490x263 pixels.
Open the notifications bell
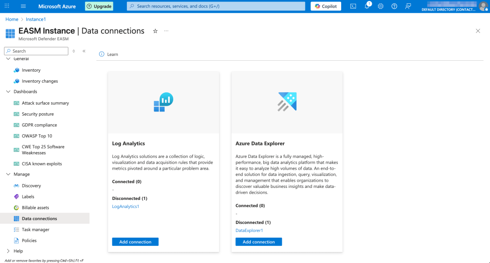(367, 6)
